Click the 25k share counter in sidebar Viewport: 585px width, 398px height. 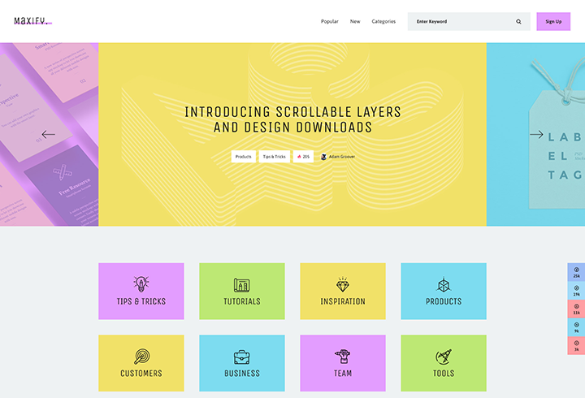pos(576,272)
